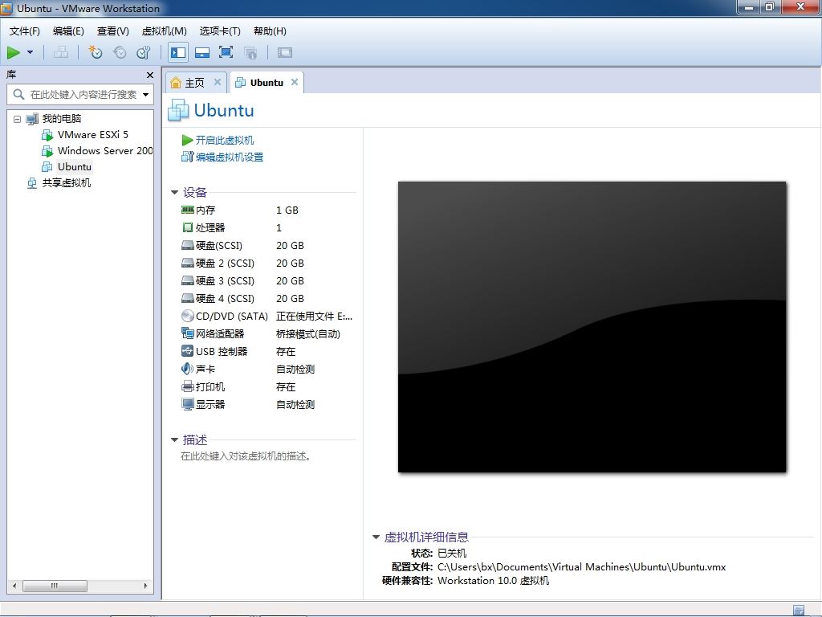Close the Ubuntu tab

[x=295, y=82]
